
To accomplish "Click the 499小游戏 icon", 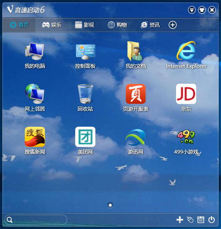I will pyautogui.click(x=186, y=137).
